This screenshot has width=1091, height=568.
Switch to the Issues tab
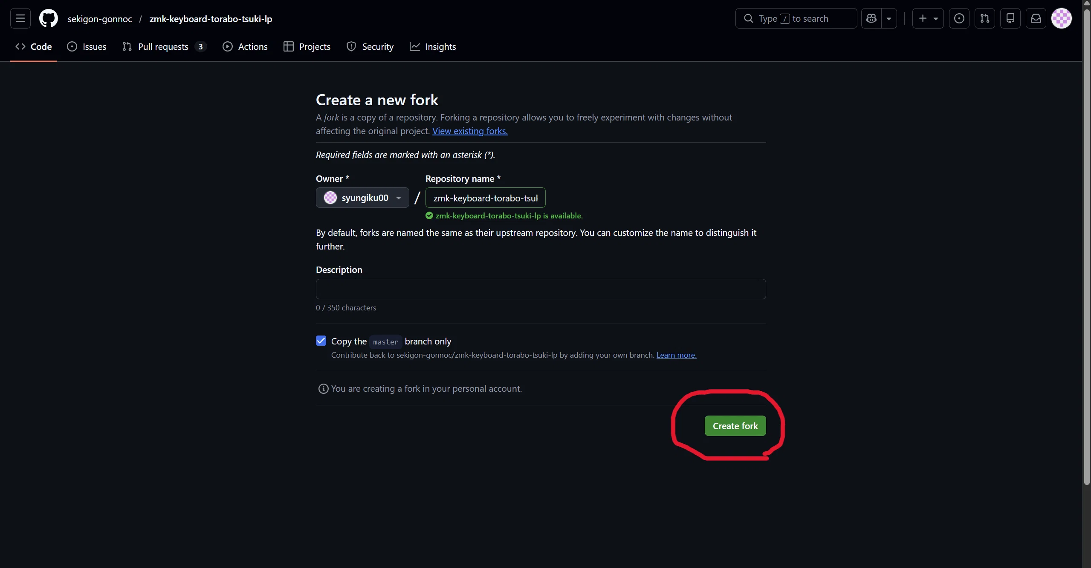(x=87, y=47)
